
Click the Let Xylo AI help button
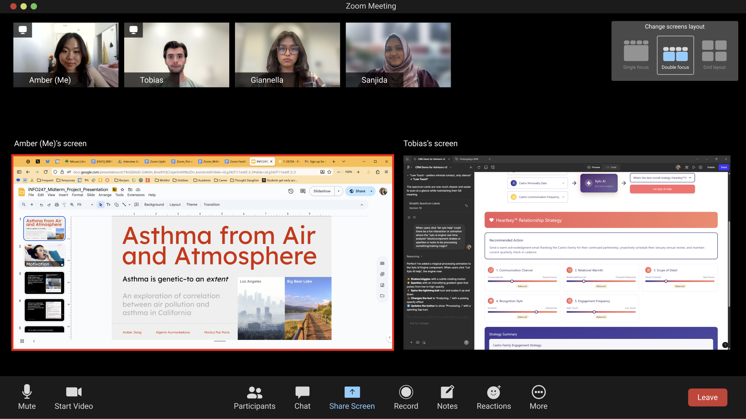click(x=662, y=189)
